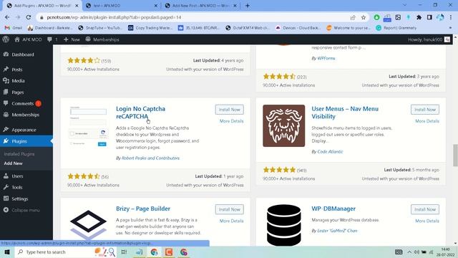Switch to Add New Post browser tab
This screenshot has width=458, height=258.
(x=200, y=6)
